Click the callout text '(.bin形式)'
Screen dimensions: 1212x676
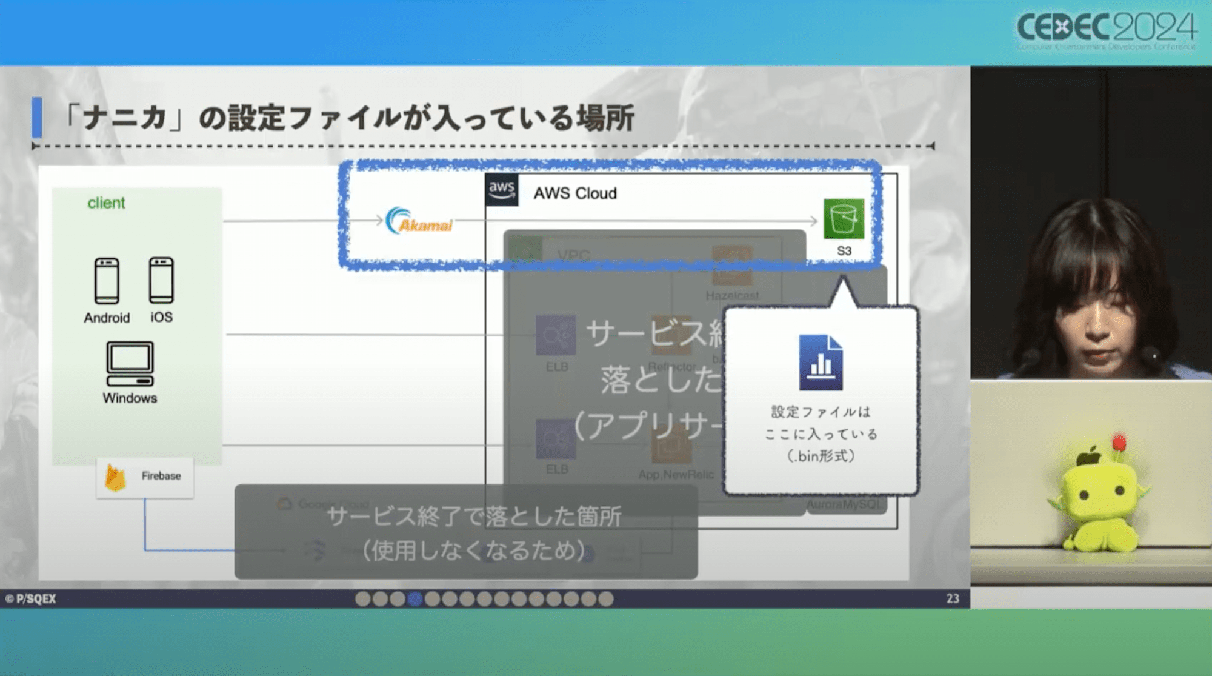(x=821, y=456)
